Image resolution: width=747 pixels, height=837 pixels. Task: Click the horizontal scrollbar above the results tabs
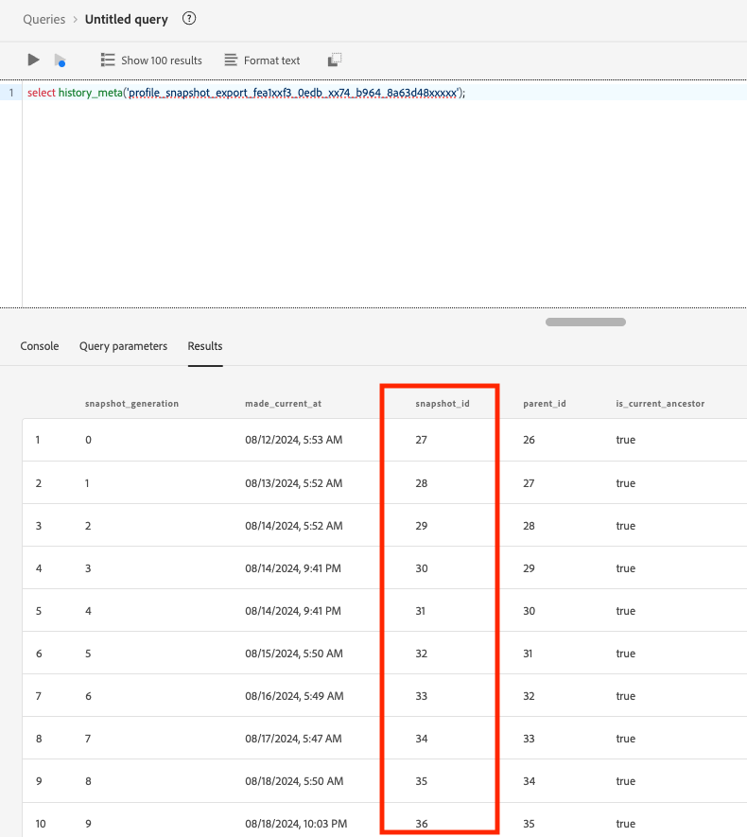[585, 322]
